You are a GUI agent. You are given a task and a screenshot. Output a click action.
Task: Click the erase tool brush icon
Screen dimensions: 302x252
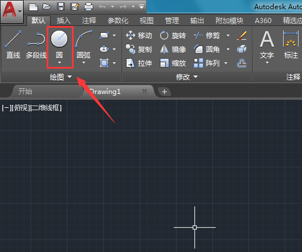tap(242, 35)
